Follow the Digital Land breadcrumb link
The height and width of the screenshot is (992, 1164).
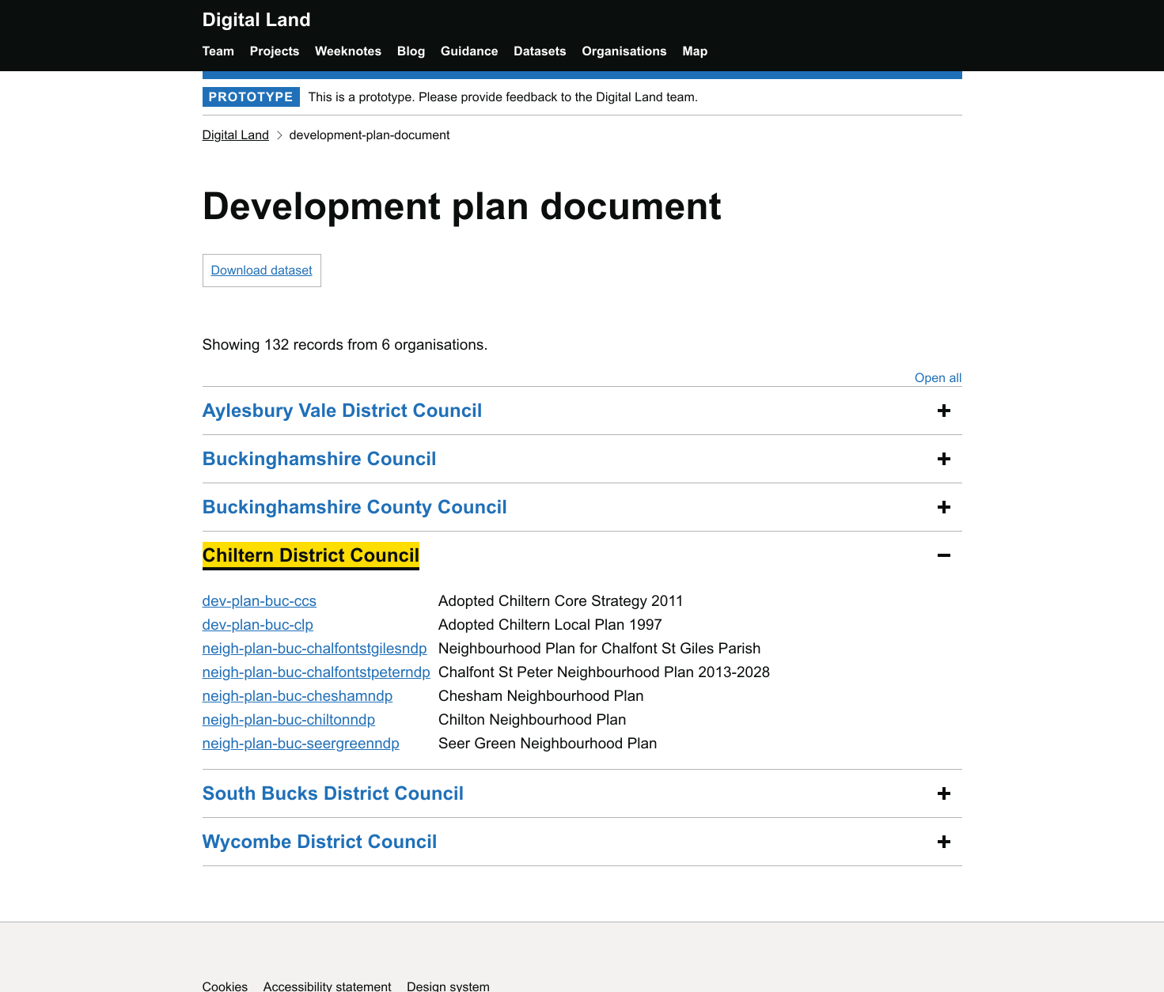pyautogui.click(x=236, y=135)
